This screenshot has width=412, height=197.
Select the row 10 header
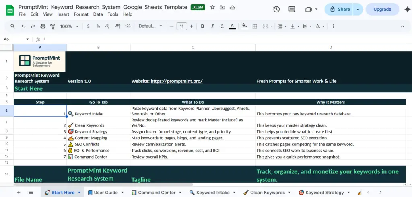tap(7, 144)
